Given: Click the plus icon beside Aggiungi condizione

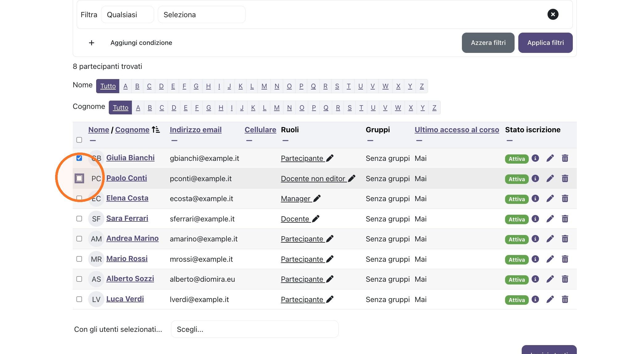Looking at the screenshot, I should point(92,43).
